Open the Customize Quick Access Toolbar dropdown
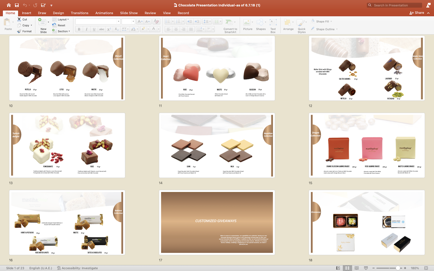Image resolution: width=434 pixels, height=271 pixels. pyautogui.click(x=51, y=5)
